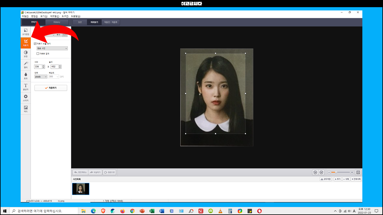Open Excel from taskbar
The height and width of the screenshot is (215, 383).
click(152, 211)
